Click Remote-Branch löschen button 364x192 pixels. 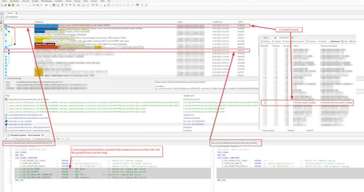293,41
